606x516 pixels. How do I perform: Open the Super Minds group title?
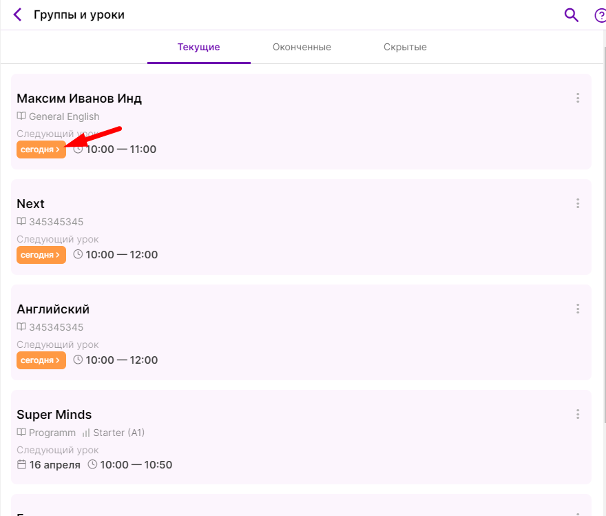click(x=54, y=415)
